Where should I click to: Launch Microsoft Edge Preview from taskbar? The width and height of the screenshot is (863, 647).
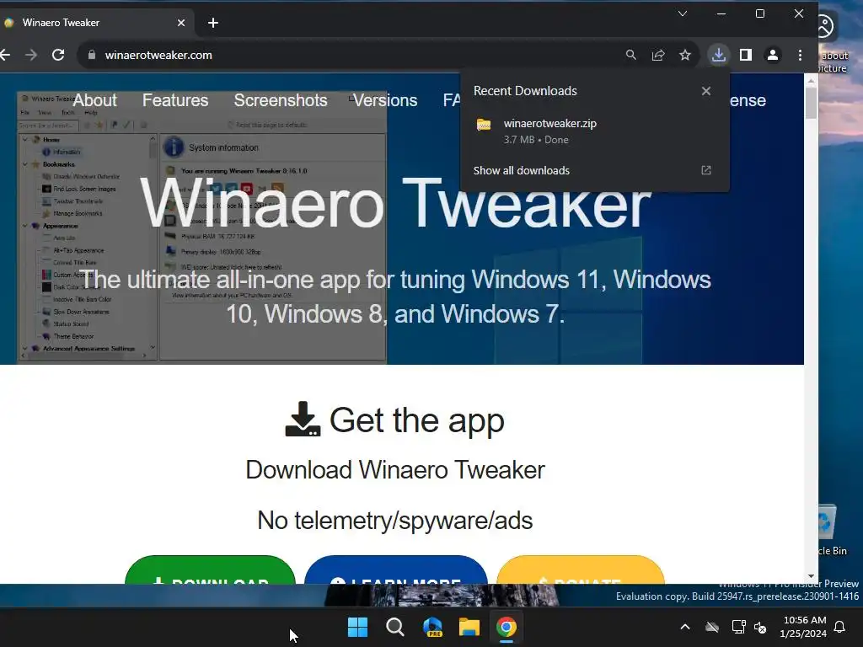tap(432, 627)
